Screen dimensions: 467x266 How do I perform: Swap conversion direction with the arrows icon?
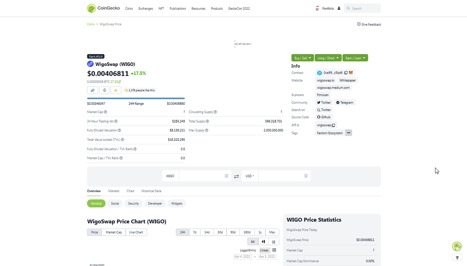pyautogui.click(x=236, y=176)
